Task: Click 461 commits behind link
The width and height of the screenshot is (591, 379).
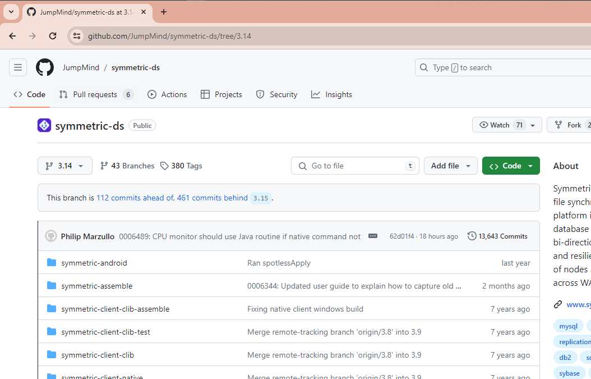Action: (213, 198)
